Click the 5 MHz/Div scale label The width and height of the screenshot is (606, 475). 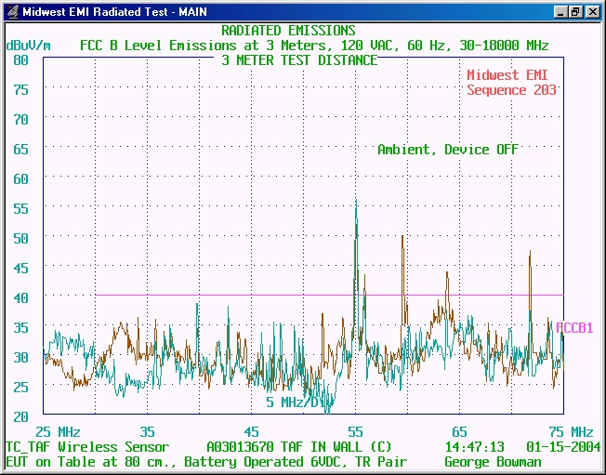coord(296,402)
